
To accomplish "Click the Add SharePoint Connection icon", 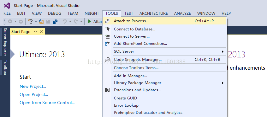I will [107, 44].
